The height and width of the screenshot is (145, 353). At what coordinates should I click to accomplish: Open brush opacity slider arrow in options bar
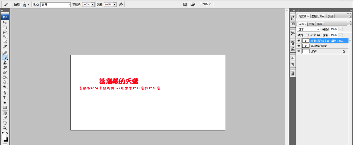point(93,4)
